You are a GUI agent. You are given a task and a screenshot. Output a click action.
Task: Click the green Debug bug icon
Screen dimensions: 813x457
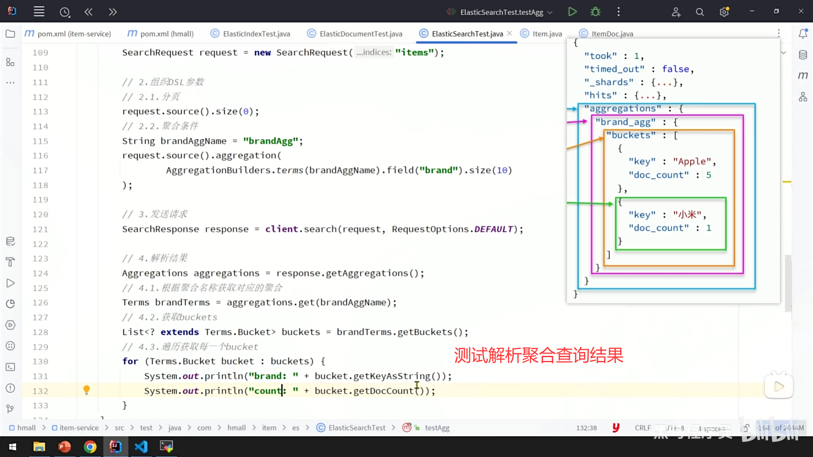595,12
